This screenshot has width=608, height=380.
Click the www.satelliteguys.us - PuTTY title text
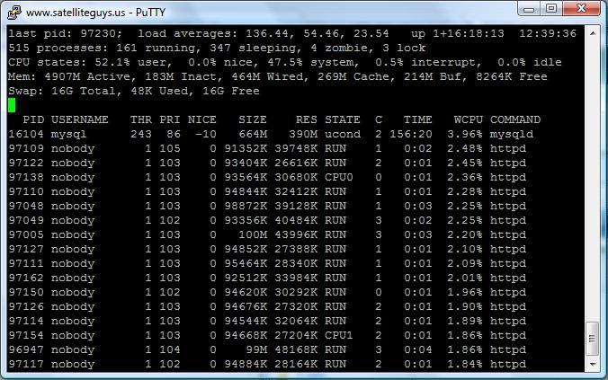95,13
